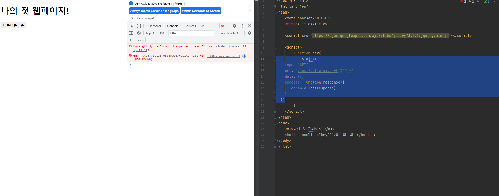The image size is (499, 196).
Task: Collapse the success function fold marker on line 15
Action: pos(275,82)
